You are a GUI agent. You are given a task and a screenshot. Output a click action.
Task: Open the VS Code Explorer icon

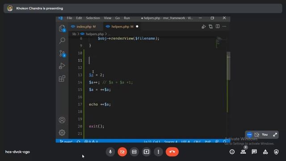pyautogui.click(x=62, y=28)
